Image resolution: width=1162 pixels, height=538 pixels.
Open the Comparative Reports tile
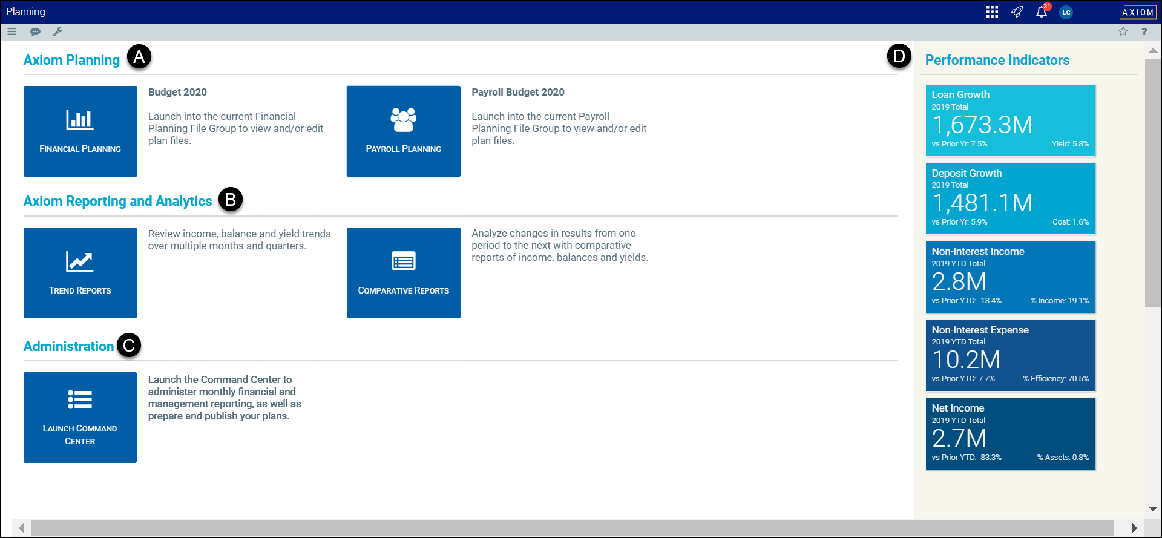[404, 273]
